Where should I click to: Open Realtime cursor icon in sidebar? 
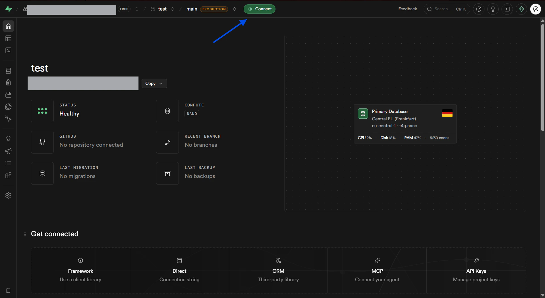[9, 119]
